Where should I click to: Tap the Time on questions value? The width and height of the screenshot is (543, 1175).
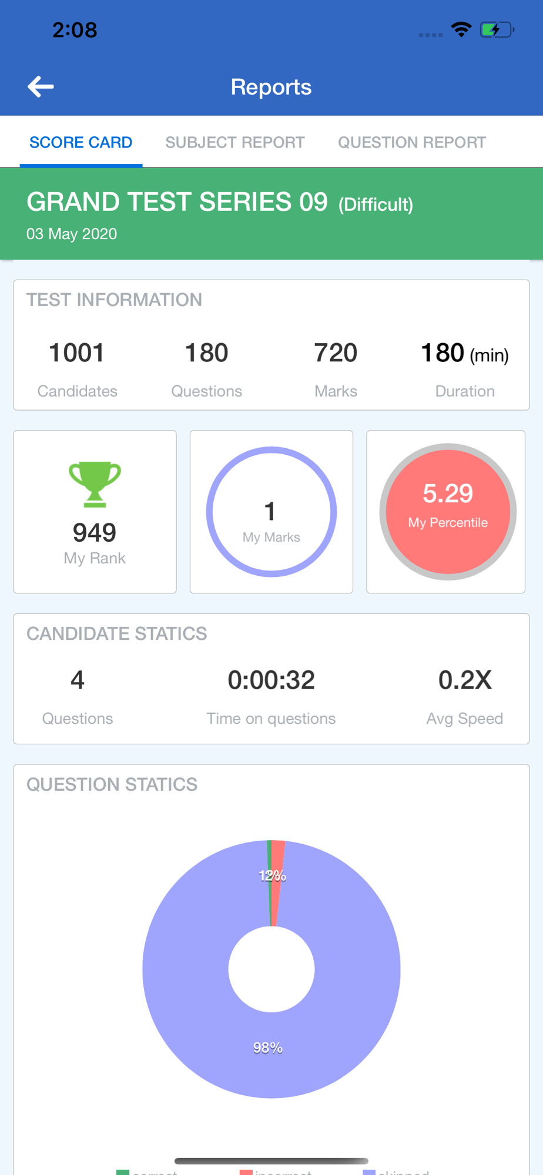[x=271, y=680]
